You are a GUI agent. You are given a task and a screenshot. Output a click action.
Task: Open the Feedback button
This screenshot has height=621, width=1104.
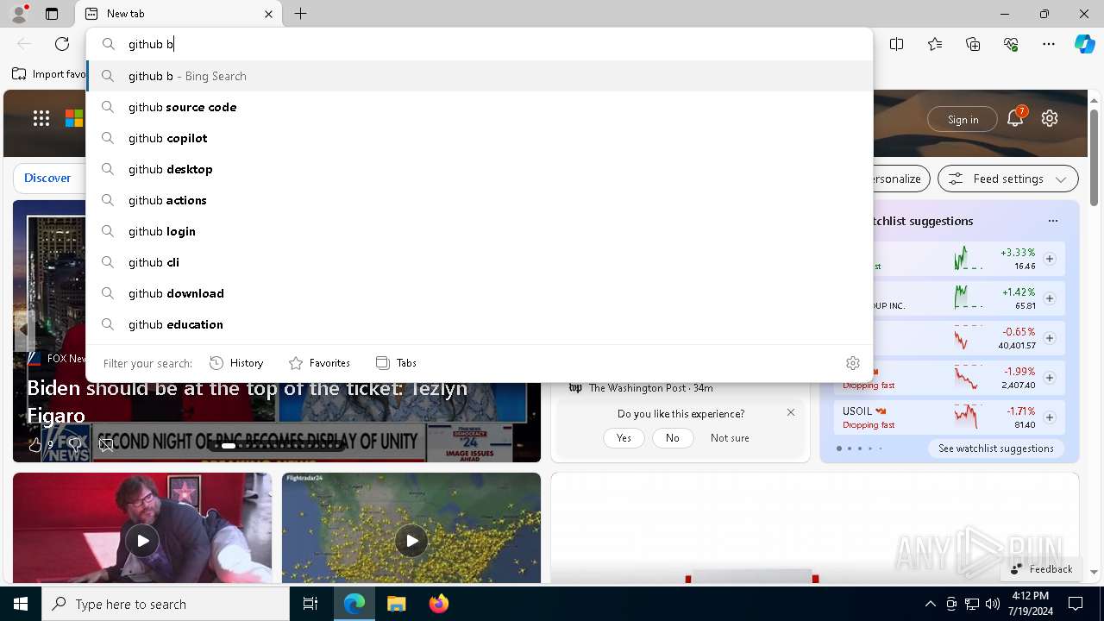point(1041,569)
